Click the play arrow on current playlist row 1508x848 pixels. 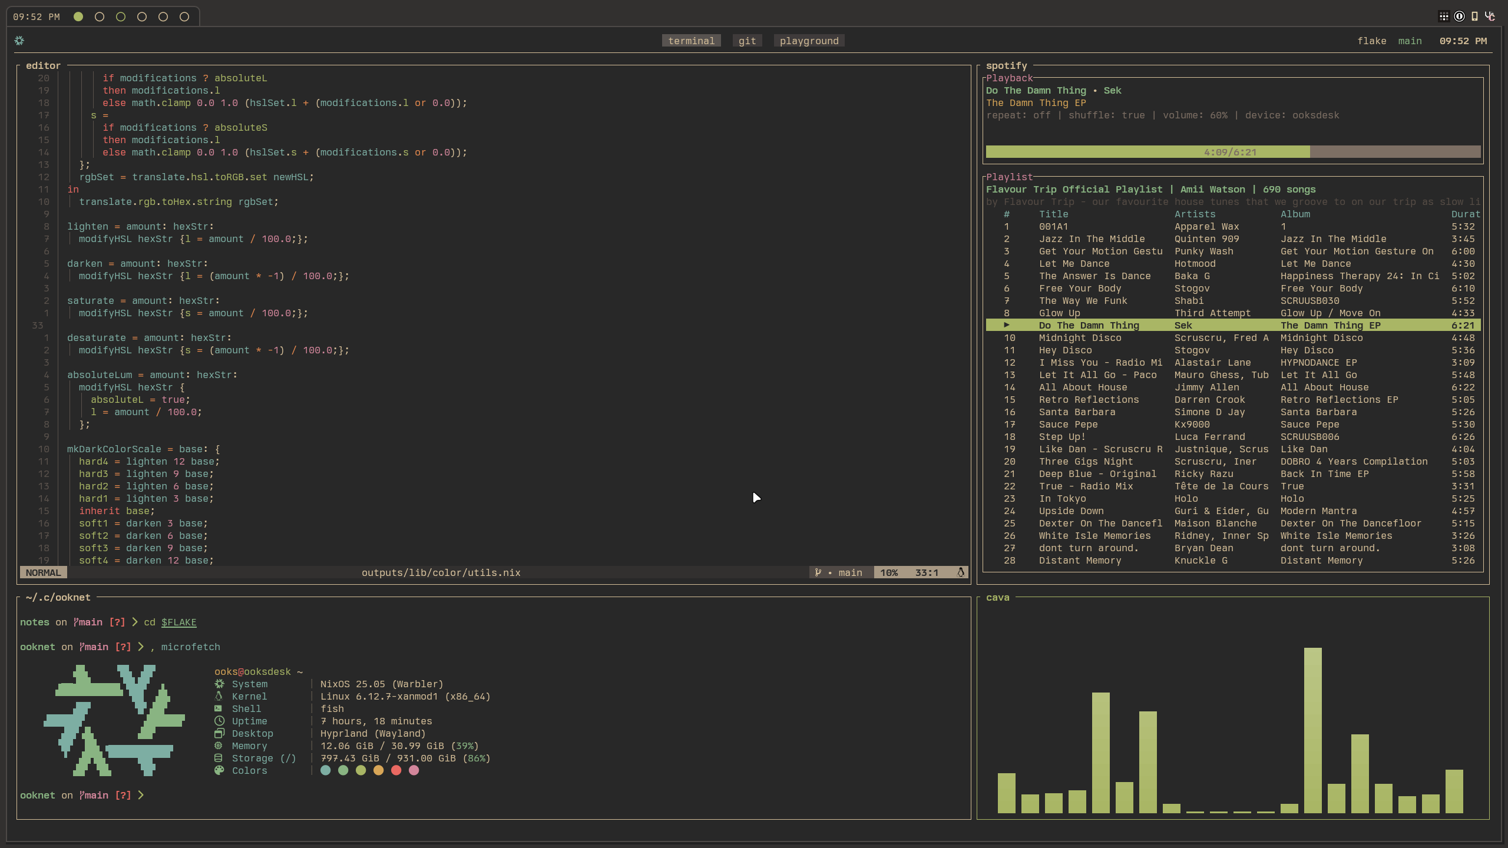click(x=1007, y=325)
